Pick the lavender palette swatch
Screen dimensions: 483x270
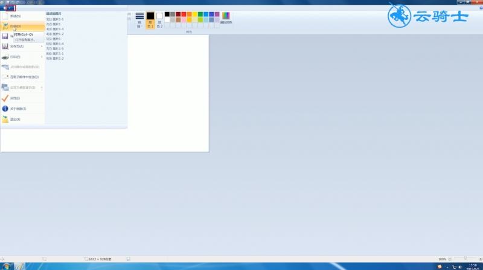(217, 20)
